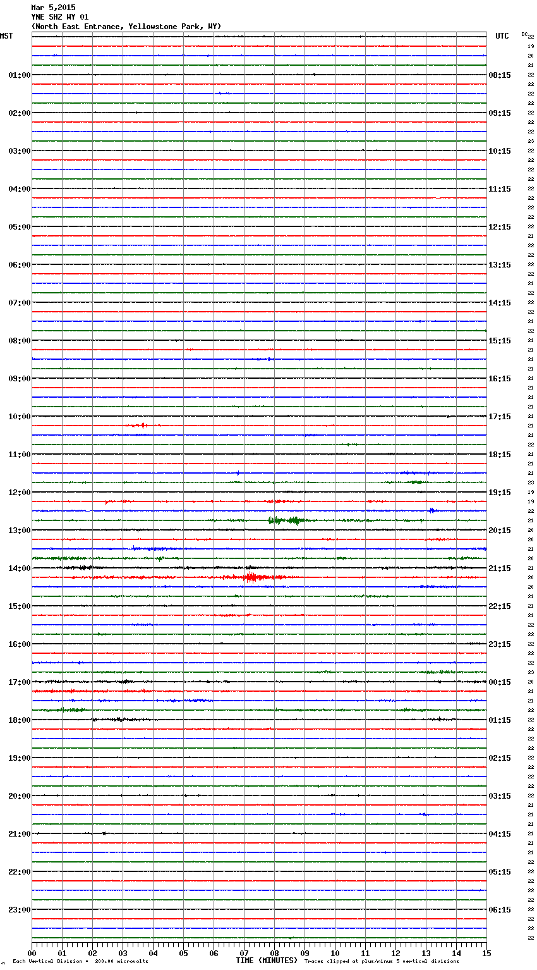Select the "14:00" MST time label
Viewport: 537px width, 970px height.
(x=20, y=568)
